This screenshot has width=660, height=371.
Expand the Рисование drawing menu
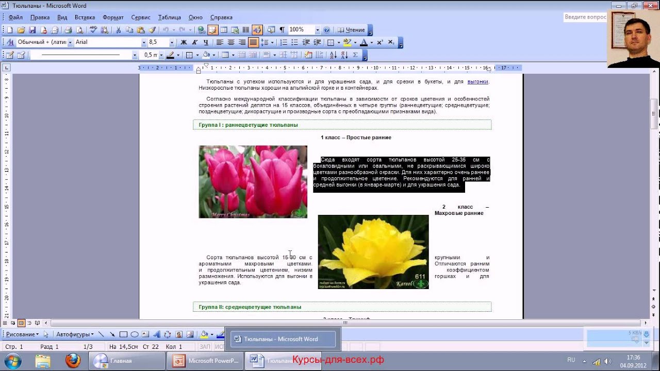coord(22,334)
